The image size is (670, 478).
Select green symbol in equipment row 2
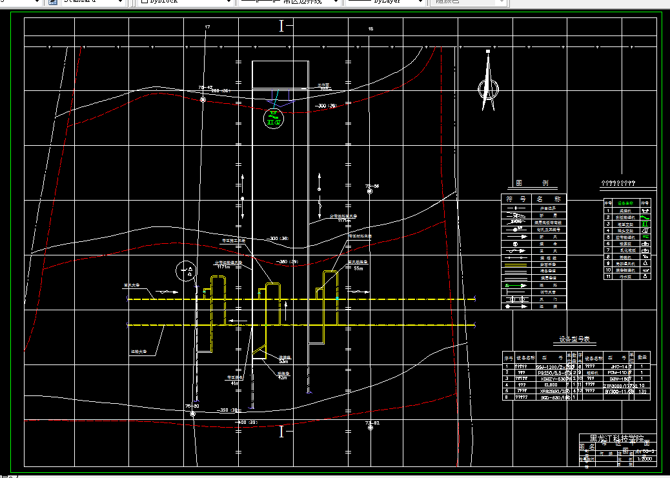[645, 217]
